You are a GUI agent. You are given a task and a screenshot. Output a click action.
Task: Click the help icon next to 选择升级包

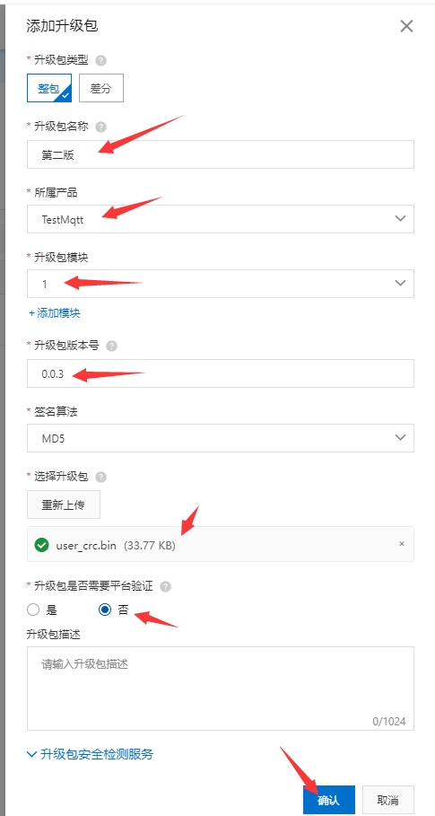(101, 477)
